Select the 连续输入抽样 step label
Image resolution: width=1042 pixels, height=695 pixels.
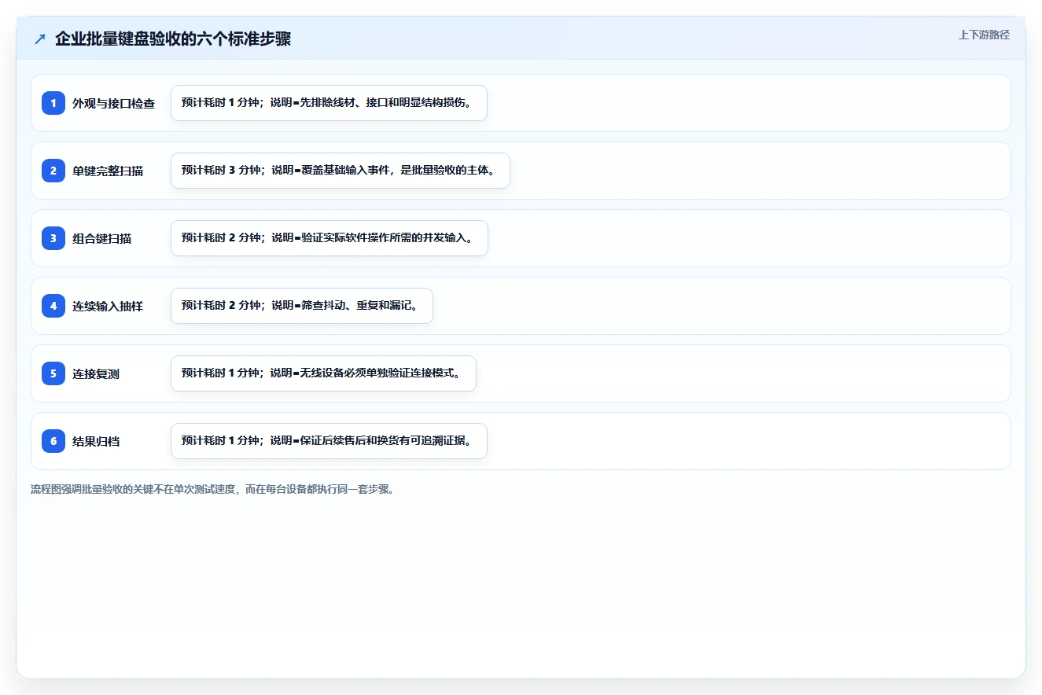click(108, 307)
